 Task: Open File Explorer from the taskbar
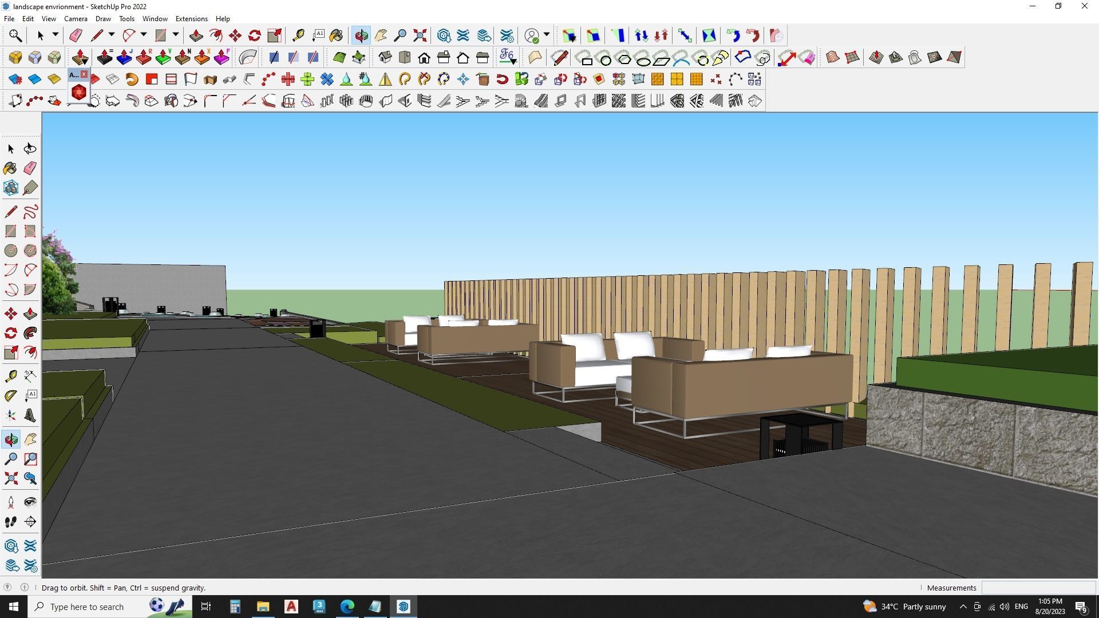[x=263, y=607]
